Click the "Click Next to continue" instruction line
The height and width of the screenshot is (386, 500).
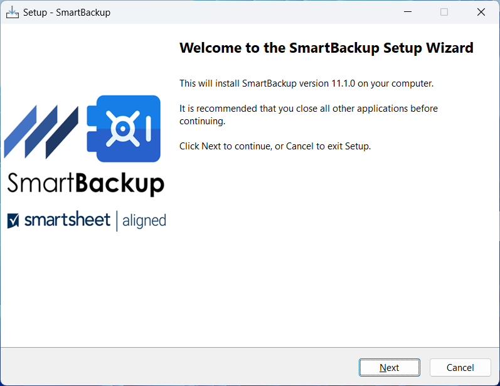(275, 146)
